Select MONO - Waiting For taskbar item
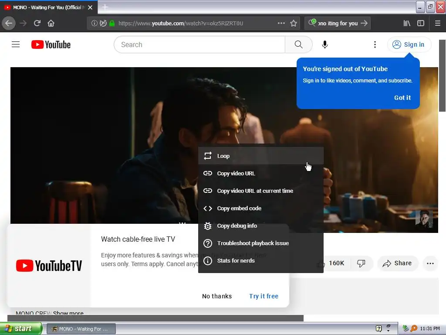Viewport: 446px width, 335px height. 81,329
